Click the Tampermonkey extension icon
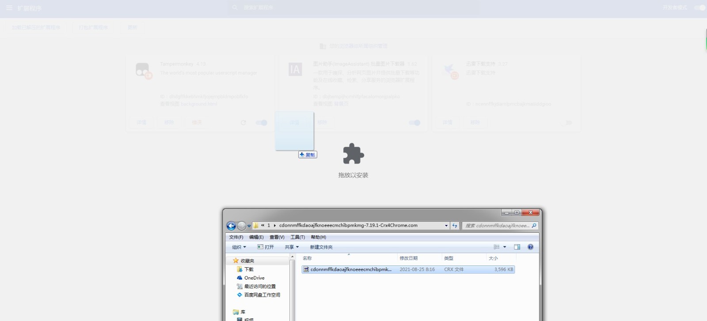 click(143, 71)
